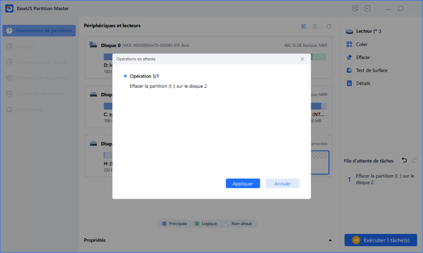Switch to the list view icon
This screenshot has height=253, width=423.
[315, 26]
